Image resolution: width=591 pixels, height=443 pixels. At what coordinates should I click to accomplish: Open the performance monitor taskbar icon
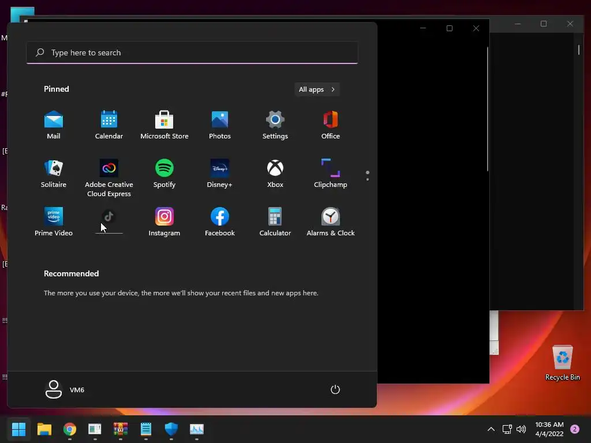point(197,429)
